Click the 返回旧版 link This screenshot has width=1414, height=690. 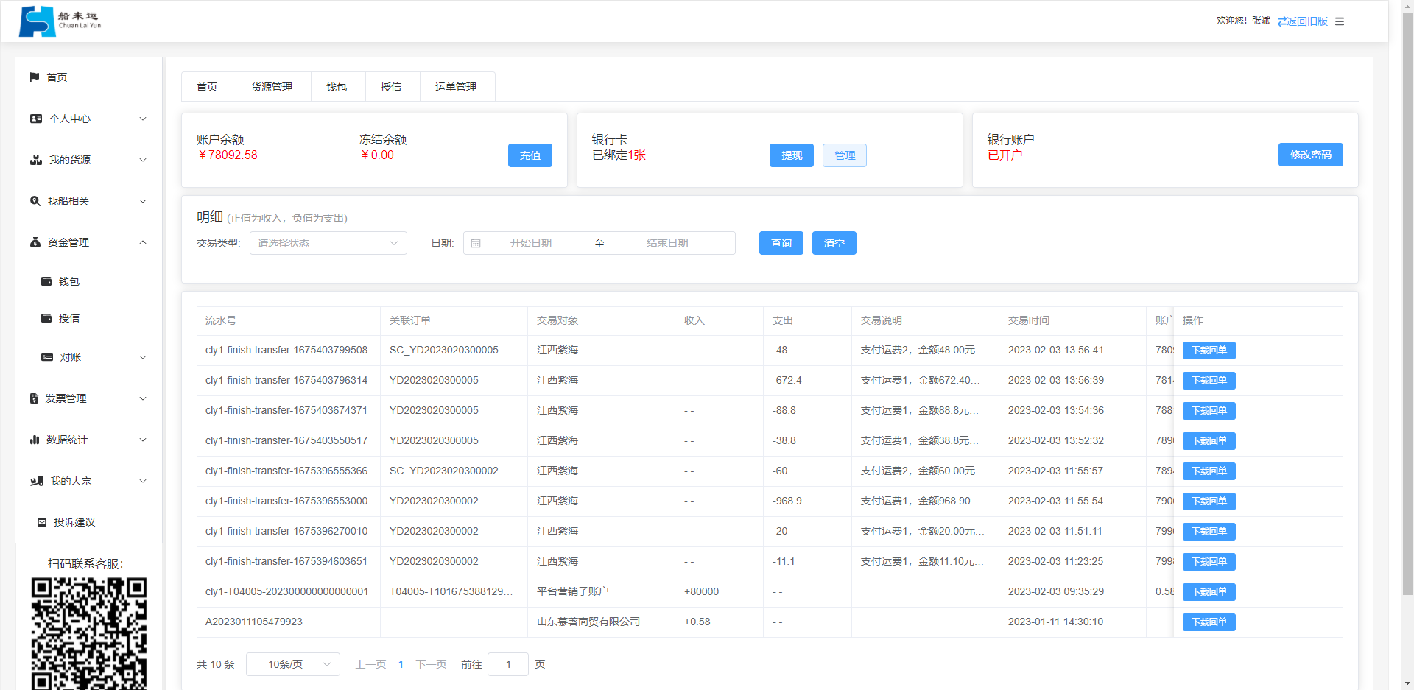pos(1303,21)
